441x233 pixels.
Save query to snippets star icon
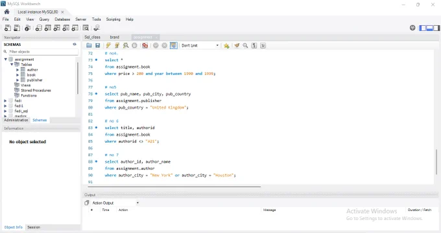coord(226,45)
